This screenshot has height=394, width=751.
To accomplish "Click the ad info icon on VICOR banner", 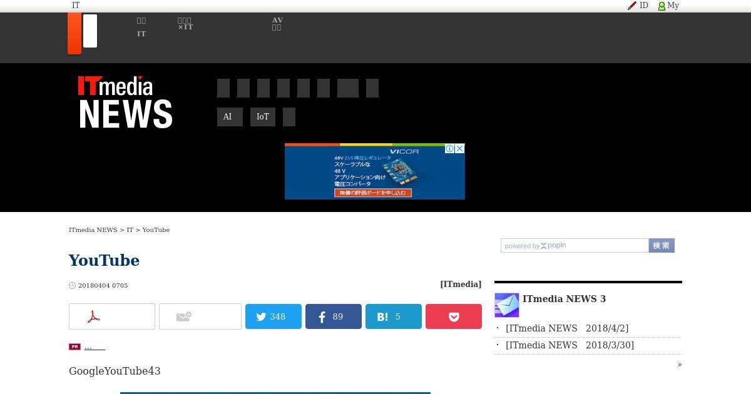I will click(449, 149).
